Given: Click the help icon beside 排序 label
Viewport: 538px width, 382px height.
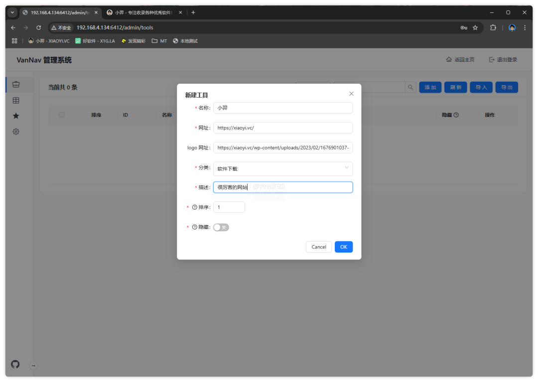Looking at the screenshot, I should pos(195,207).
